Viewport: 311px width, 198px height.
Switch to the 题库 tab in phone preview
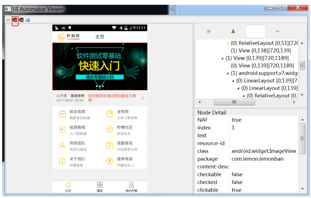[100, 187]
